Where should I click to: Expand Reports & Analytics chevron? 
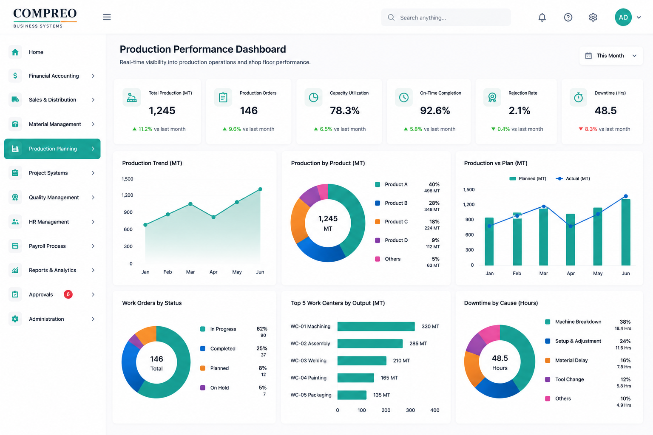point(93,270)
